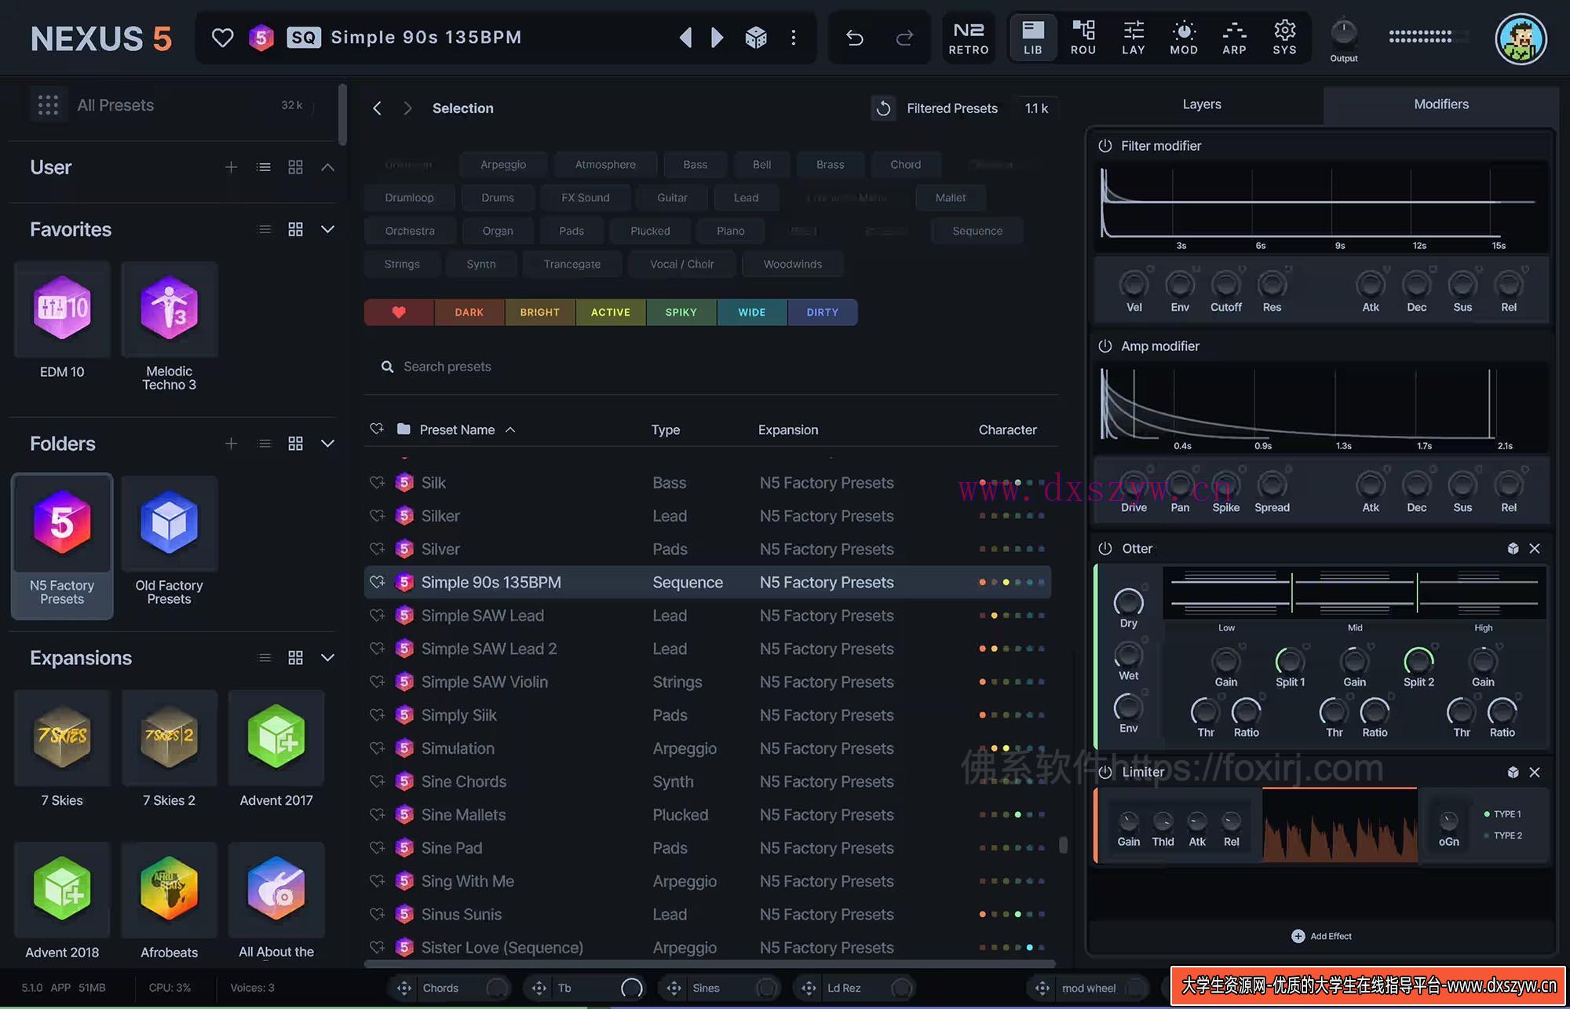This screenshot has width=1570, height=1009.
Task: Sort the list by Preset Name header
Action: 458,430
